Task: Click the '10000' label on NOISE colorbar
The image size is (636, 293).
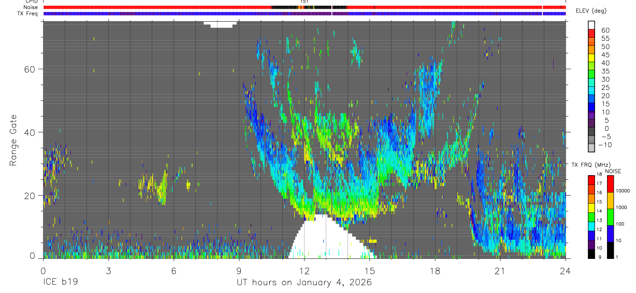Action: [x=623, y=191]
